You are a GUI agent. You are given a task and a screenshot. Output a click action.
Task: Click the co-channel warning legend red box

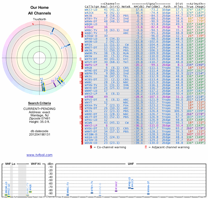coord(91,147)
